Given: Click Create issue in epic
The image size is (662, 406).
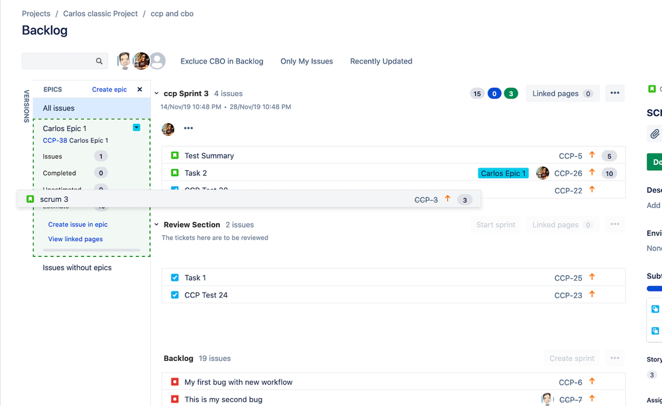Looking at the screenshot, I should pyautogui.click(x=78, y=225).
